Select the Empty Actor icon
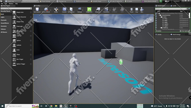This screenshot has width=191, height=108. [14, 12]
